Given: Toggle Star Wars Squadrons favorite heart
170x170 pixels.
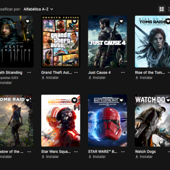Looking at the screenshot, I should pos(74,100).
